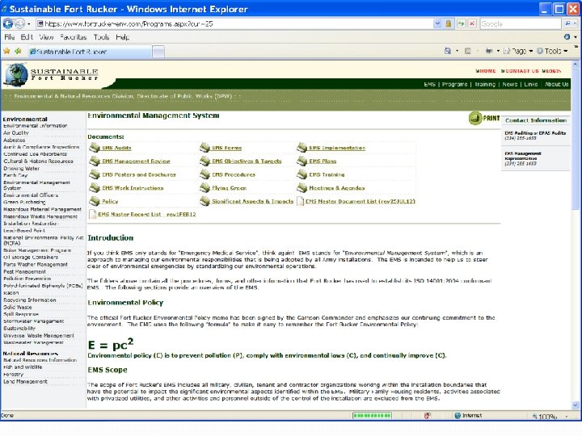This screenshot has width=582, height=436.
Task: Open the File menu
Action: point(9,37)
